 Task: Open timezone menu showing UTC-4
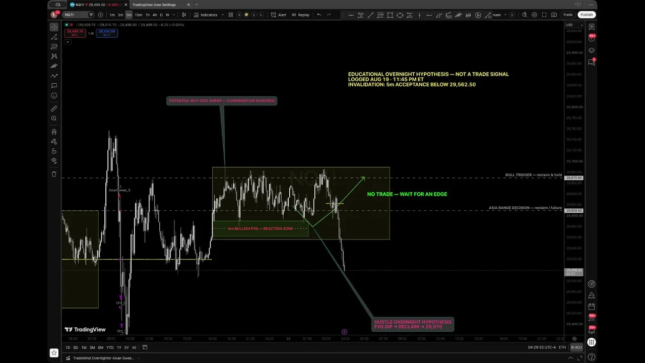coord(541,347)
